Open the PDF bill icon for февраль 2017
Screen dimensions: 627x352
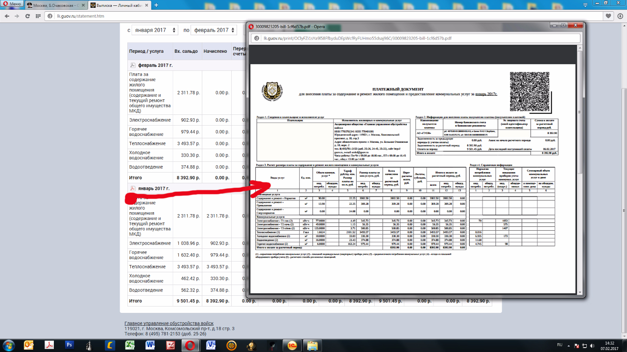132,65
